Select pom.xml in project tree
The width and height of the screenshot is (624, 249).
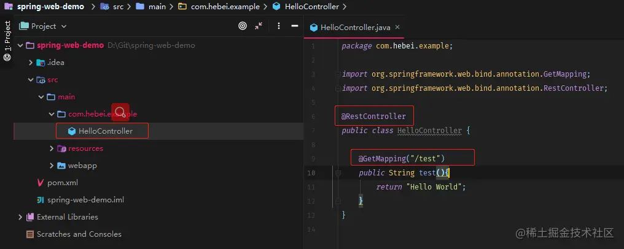point(63,183)
